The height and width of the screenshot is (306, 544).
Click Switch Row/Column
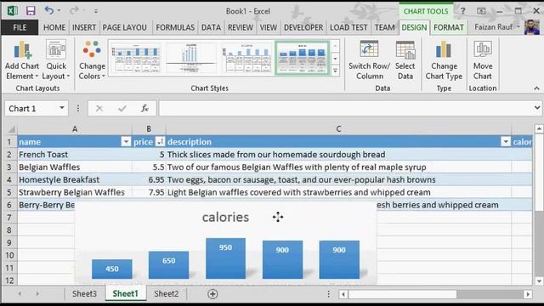tap(369, 60)
